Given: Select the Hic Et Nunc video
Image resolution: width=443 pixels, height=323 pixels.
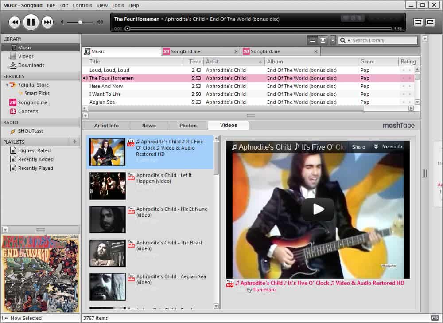Looking at the screenshot, I should [x=150, y=220].
